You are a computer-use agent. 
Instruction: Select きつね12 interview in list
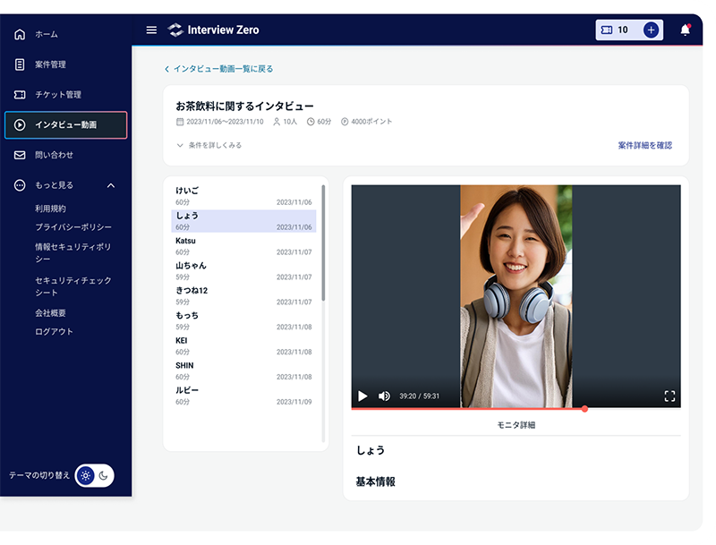point(243,296)
